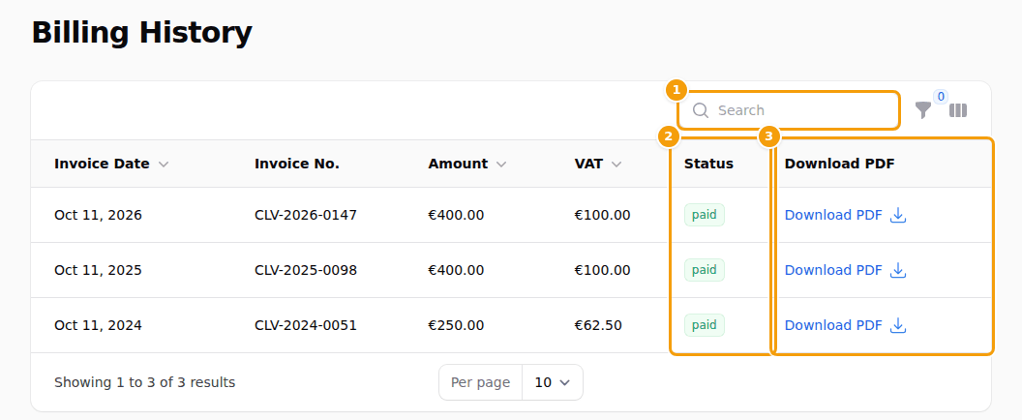Click download icon for invoice CLV-2026-0147
Screen dimensions: 1022x420
pos(899,215)
